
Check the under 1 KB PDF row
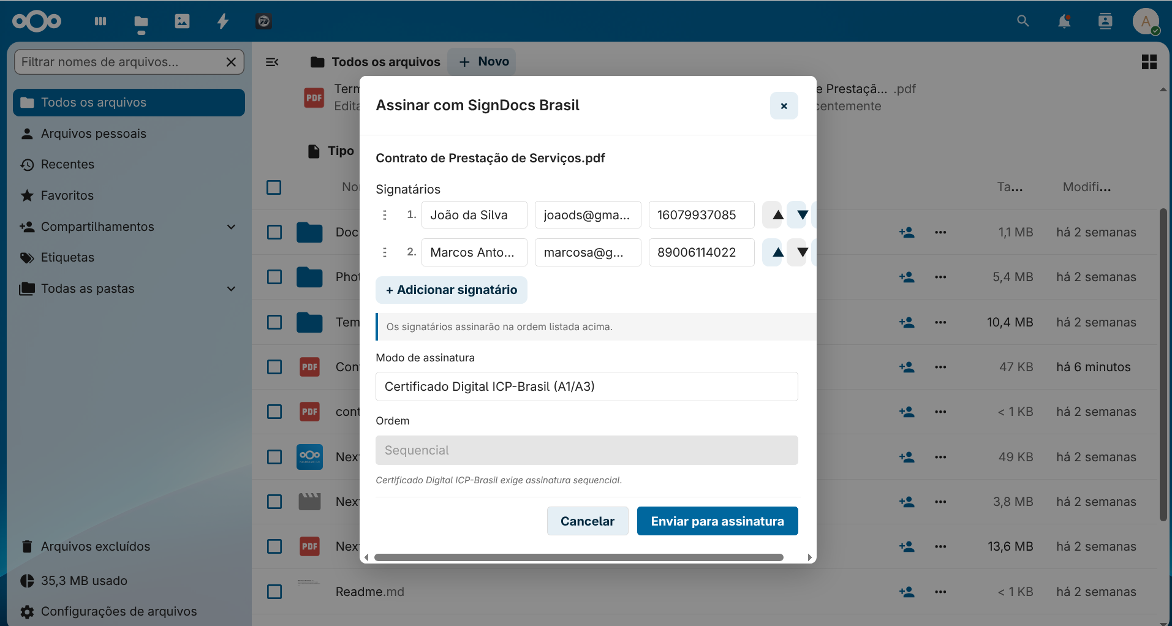point(274,412)
